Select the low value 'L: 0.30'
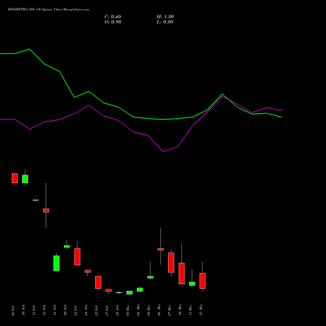The image size is (326, 326). [165, 22]
